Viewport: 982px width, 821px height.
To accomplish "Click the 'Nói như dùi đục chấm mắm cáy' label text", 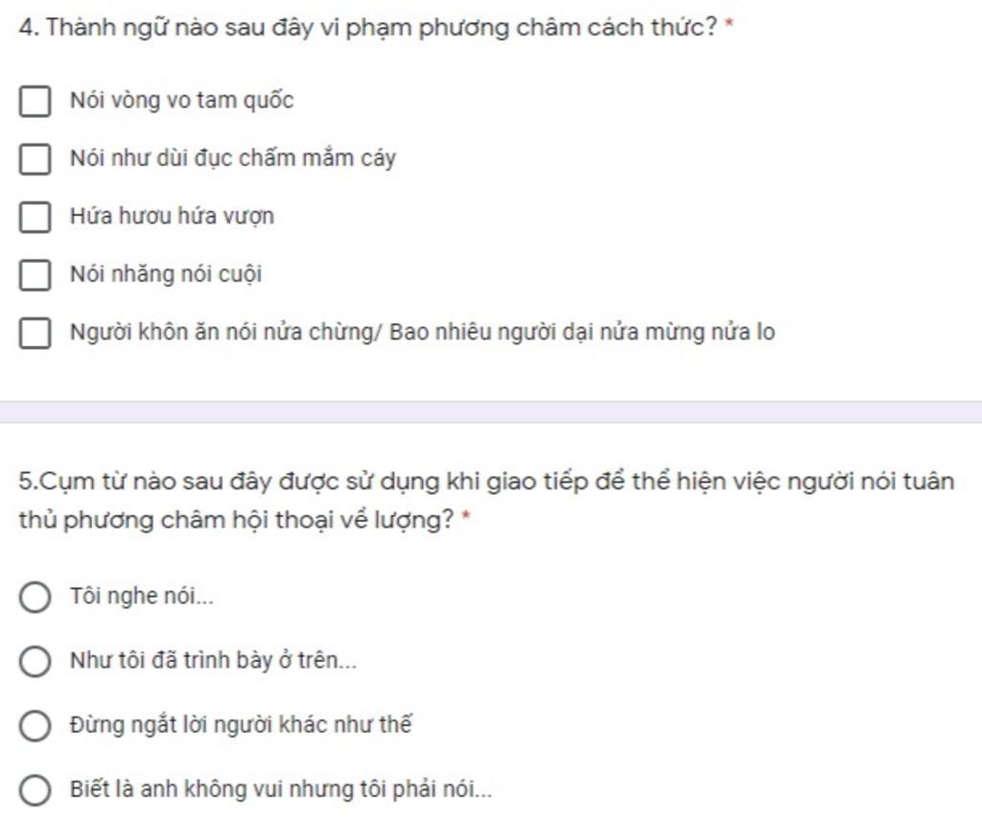I will point(233,158).
